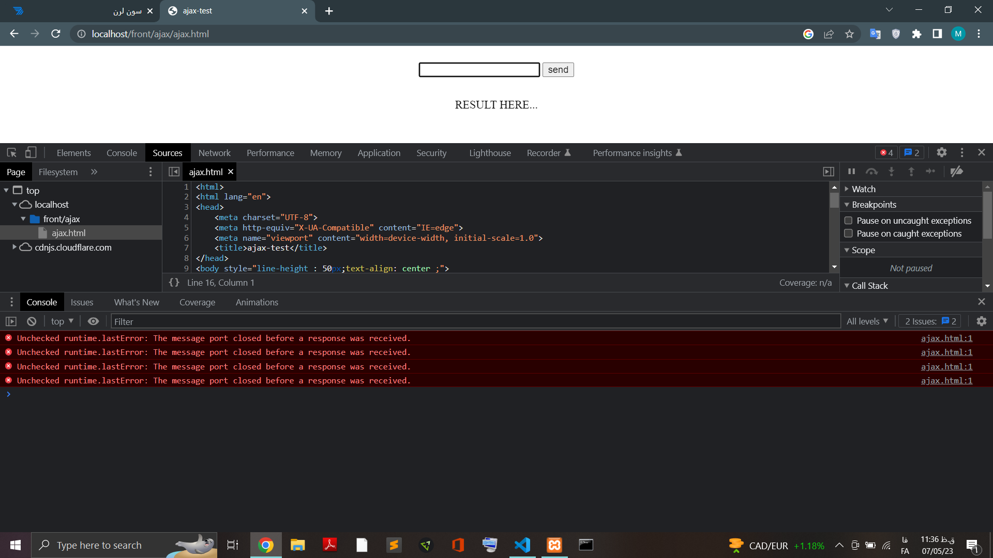Viewport: 993px width, 558px height.
Task: Click the bookmark star icon
Action: click(x=849, y=34)
